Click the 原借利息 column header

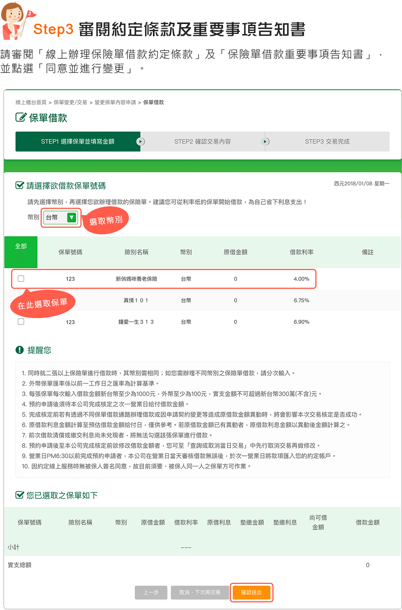[219, 522]
